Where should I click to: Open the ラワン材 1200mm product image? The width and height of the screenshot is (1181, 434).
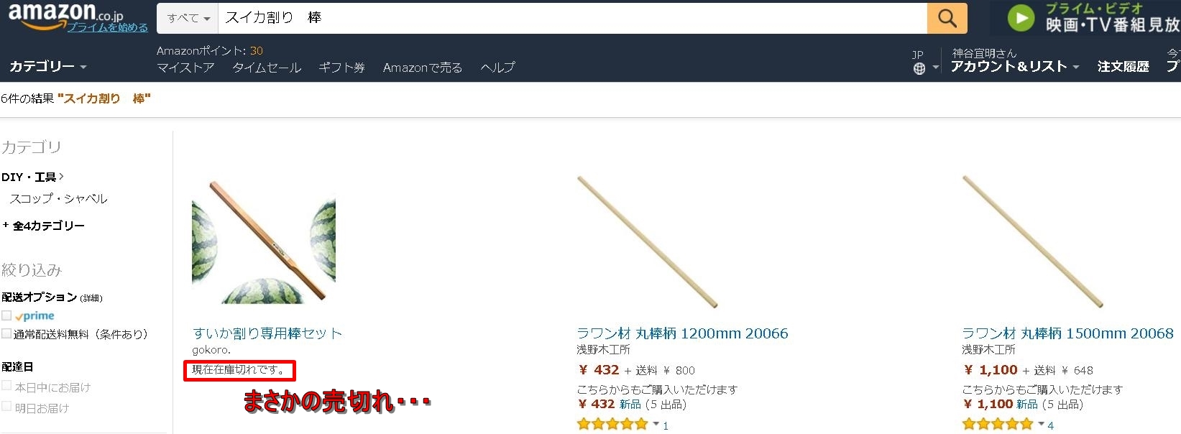tap(648, 241)
